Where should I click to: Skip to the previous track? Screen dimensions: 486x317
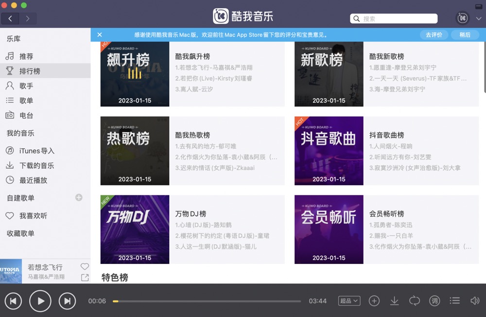(13, 301)
